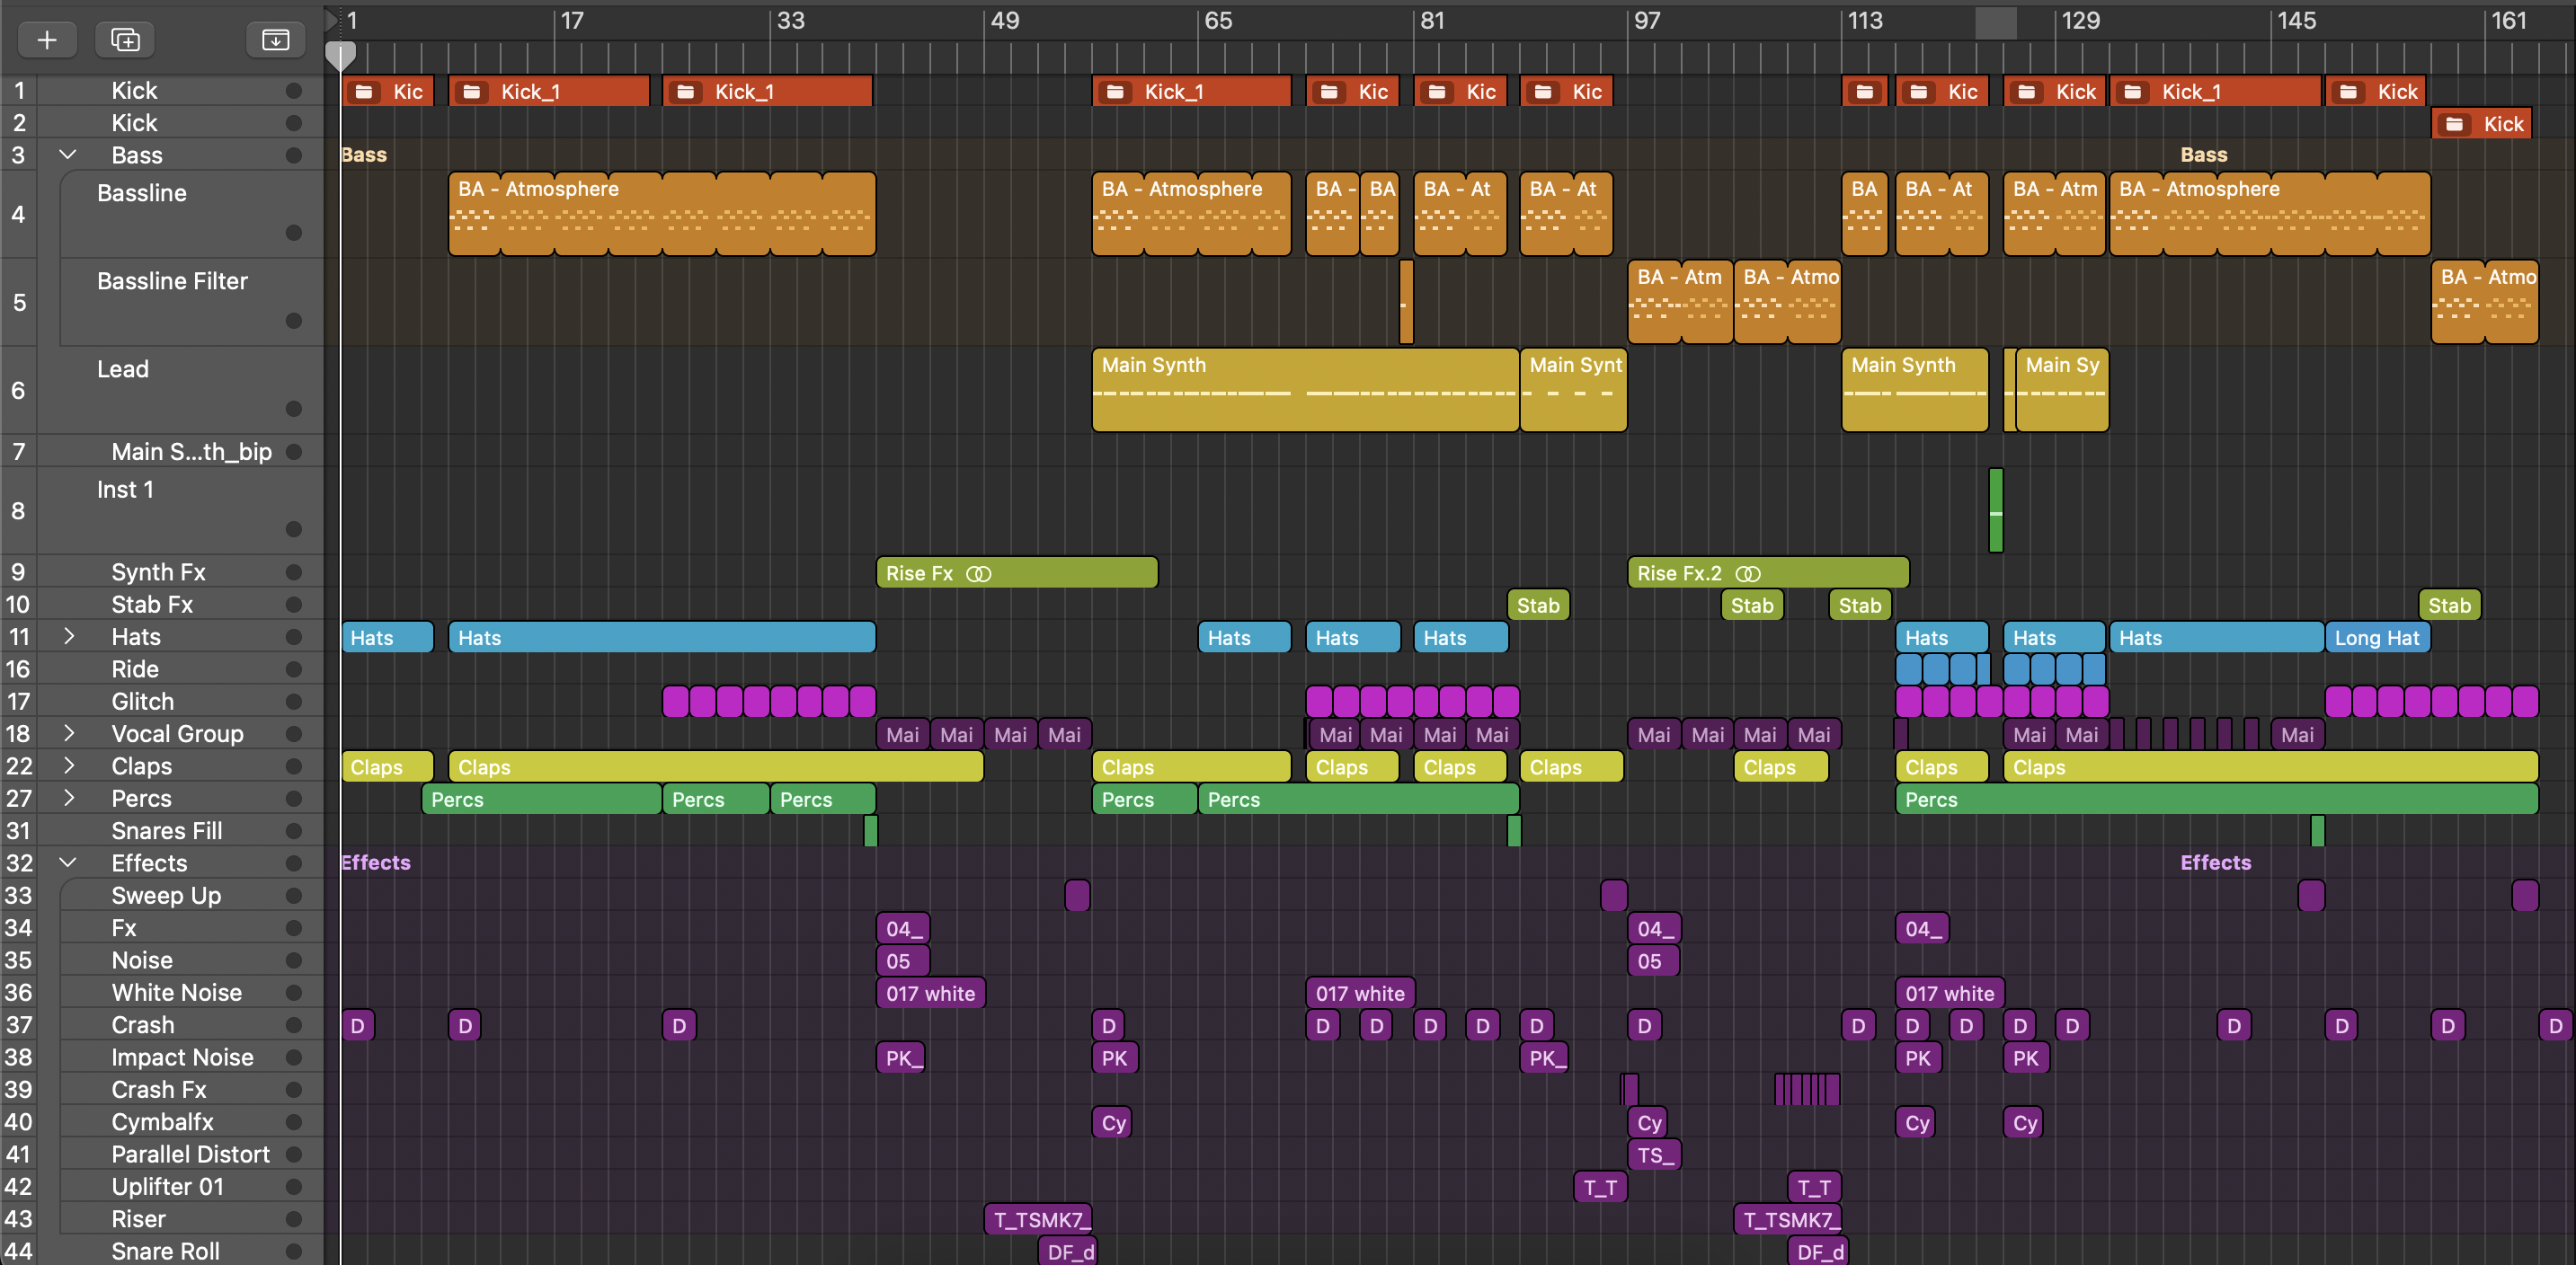Select the 017 white region at bar 73

click(x=1359, y=993)
